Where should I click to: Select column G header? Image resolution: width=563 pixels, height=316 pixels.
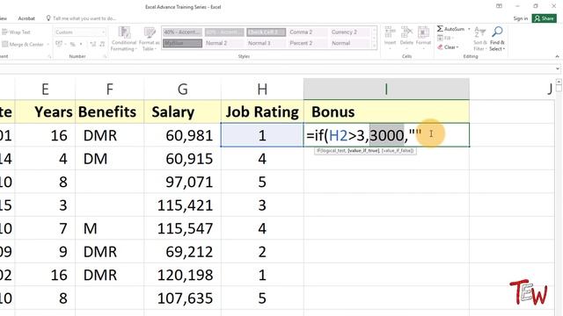(182, 89)
